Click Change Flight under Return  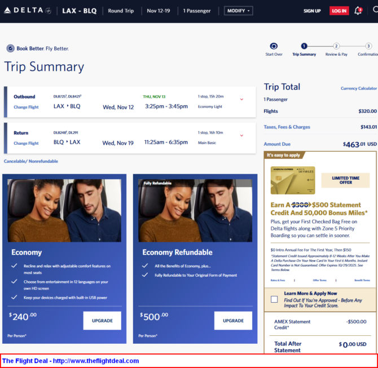pyautogui.click(x=26, y=143)
